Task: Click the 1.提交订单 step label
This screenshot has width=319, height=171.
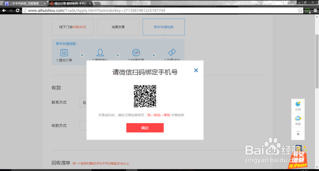Action: (64, 60)
